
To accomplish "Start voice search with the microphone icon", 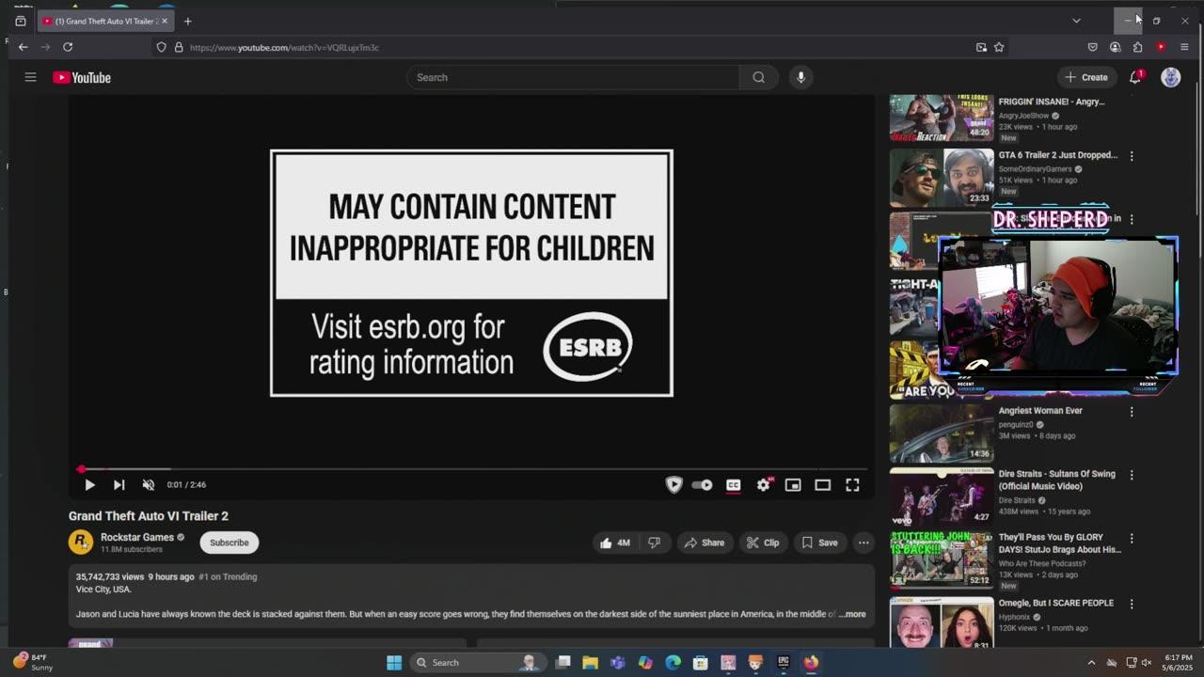I will (801, 77).
